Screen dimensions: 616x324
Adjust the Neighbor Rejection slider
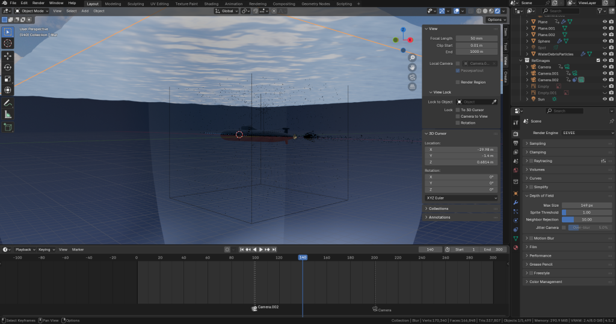(x=587, y=219)
